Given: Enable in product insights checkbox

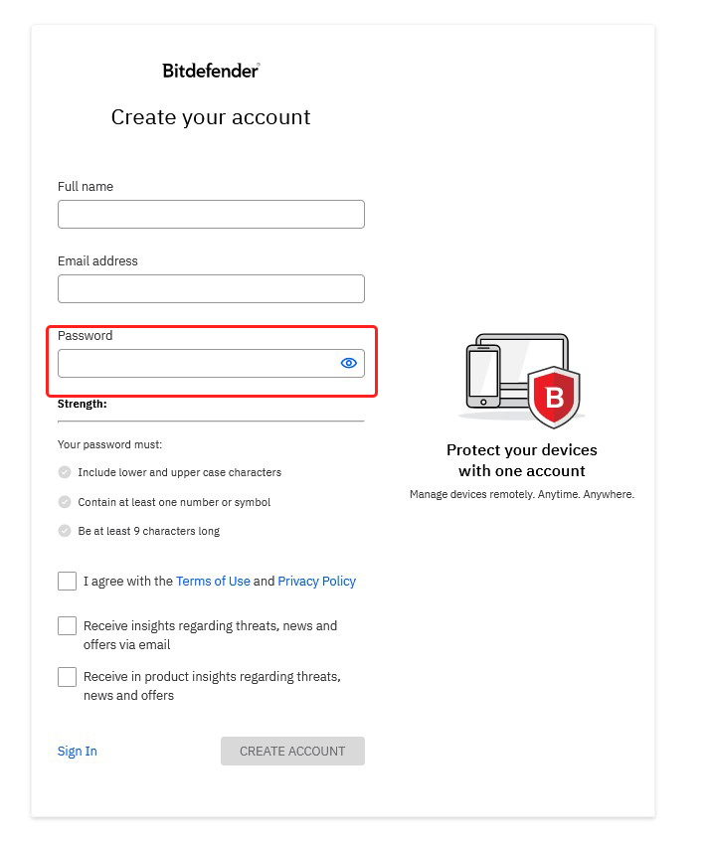Looking at the screenshot, I should (67, 677).
